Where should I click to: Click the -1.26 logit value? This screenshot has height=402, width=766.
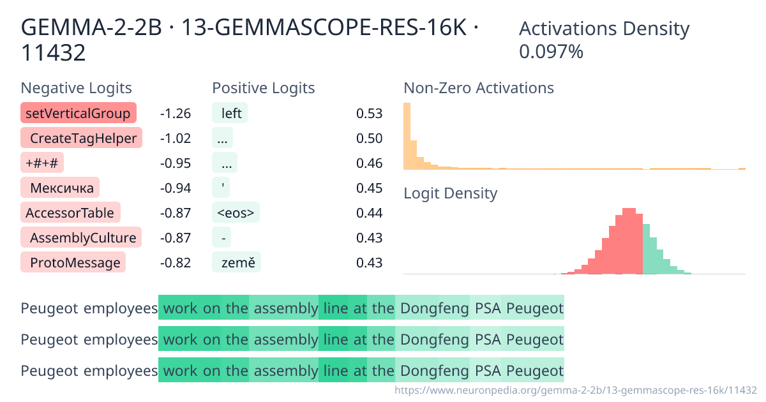point(176,114)
